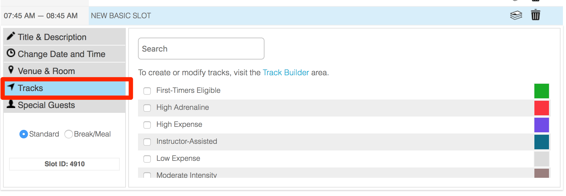Click the purple High Expense color swatch
The height and width of the screenshot is (196, 566).
click(x=541, y=125)
